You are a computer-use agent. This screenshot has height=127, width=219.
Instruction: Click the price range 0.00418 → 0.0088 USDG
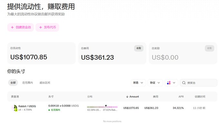click(x=64, y=106)
